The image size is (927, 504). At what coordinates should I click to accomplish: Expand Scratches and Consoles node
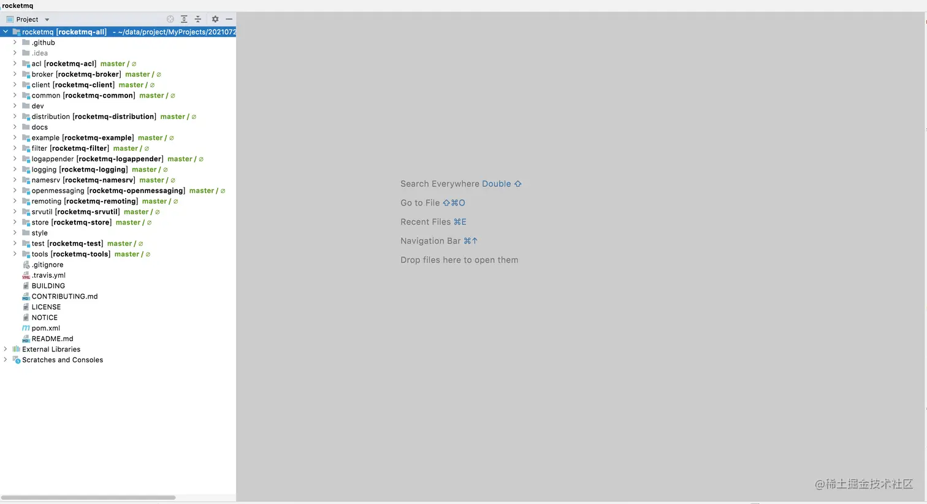point(6,359)
